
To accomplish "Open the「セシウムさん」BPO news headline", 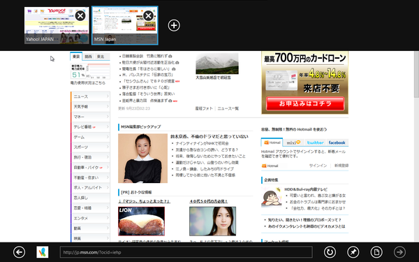I will pyautogui.click(x=148, y=81).
